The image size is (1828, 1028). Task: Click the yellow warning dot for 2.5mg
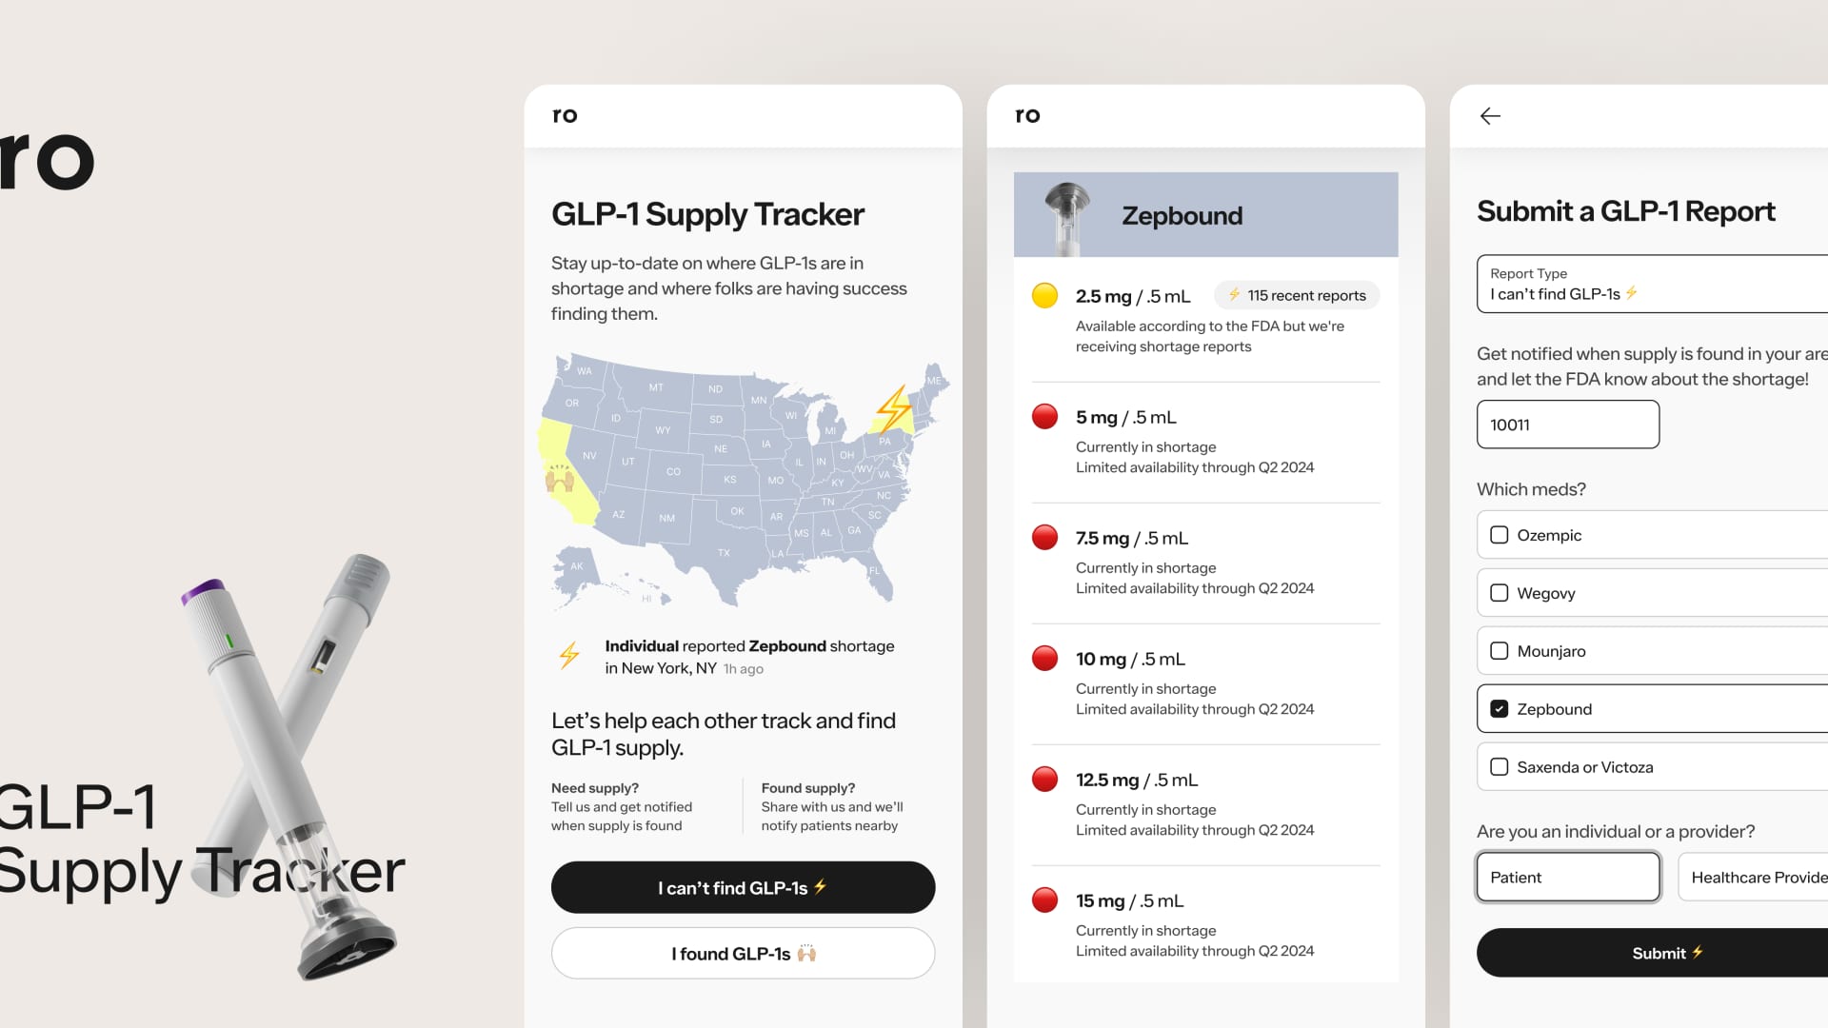coord(1043,295)
